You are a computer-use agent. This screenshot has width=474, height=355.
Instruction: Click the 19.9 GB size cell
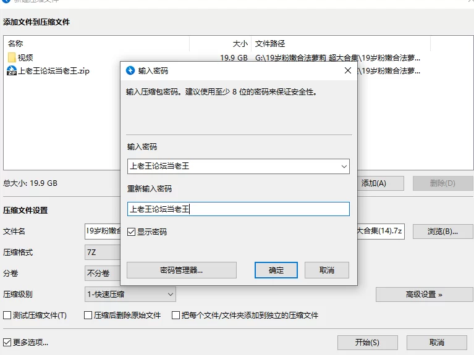click(x=234, y=57)
